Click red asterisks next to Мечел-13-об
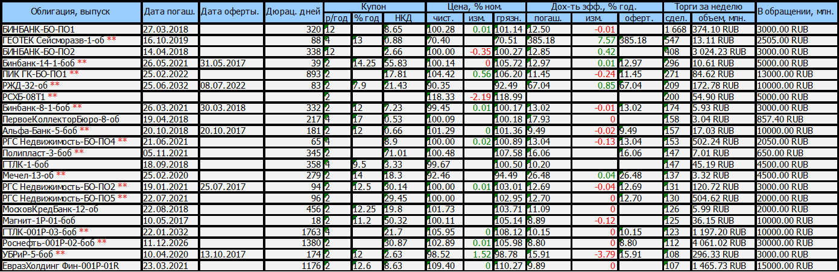This screenshot has width=839, height=272. coord(61,175)
